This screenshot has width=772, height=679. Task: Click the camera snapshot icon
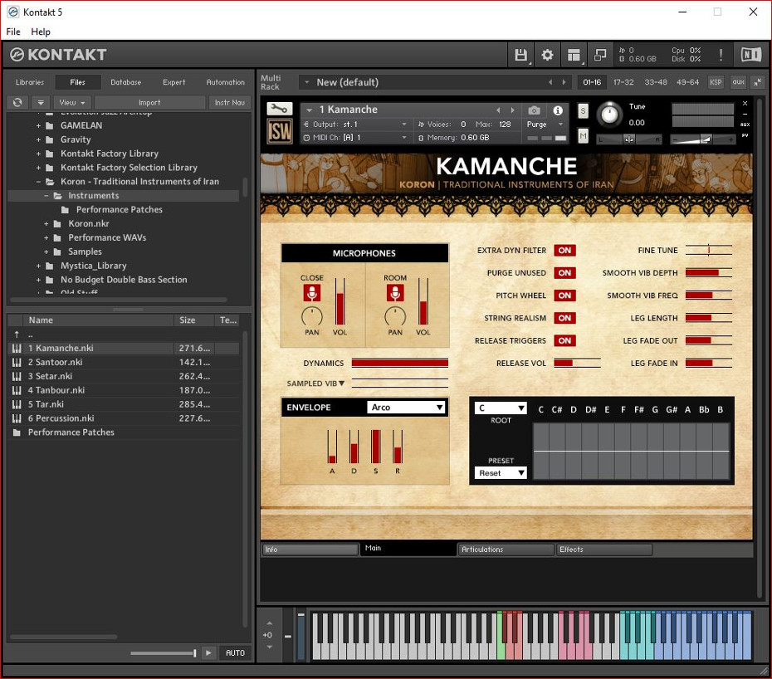pos(535,110)
